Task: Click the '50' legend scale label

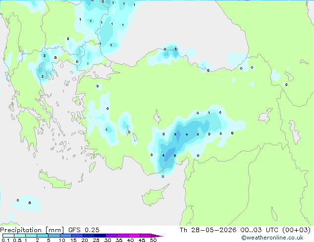Action: (153, 240)
